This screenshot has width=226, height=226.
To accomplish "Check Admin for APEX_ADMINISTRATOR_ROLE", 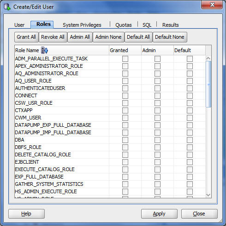I will pos(157,66).
